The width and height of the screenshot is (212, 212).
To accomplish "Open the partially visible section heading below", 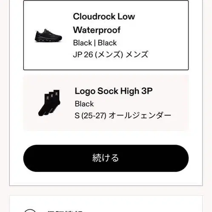I will click(65, 211).
